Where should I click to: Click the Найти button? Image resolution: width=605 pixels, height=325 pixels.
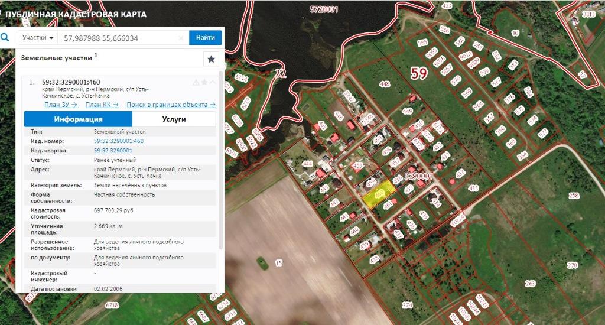(205, 37)
